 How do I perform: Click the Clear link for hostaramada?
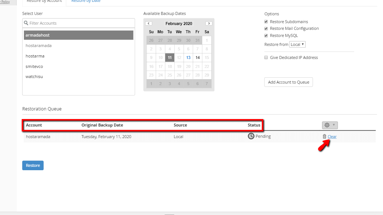[332, 137]
